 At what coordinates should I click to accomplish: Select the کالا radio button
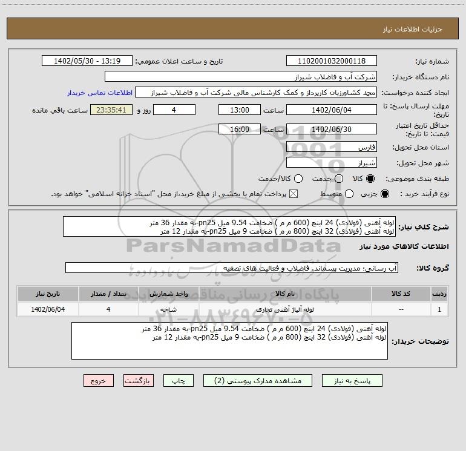tap(370, 179)
